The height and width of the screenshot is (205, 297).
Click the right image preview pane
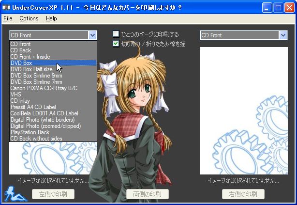coord(244,110)
